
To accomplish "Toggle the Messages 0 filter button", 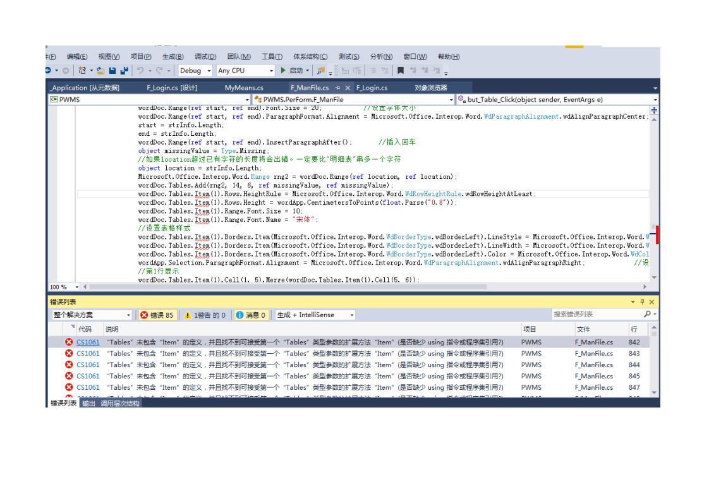I will [x=251, y=315].
